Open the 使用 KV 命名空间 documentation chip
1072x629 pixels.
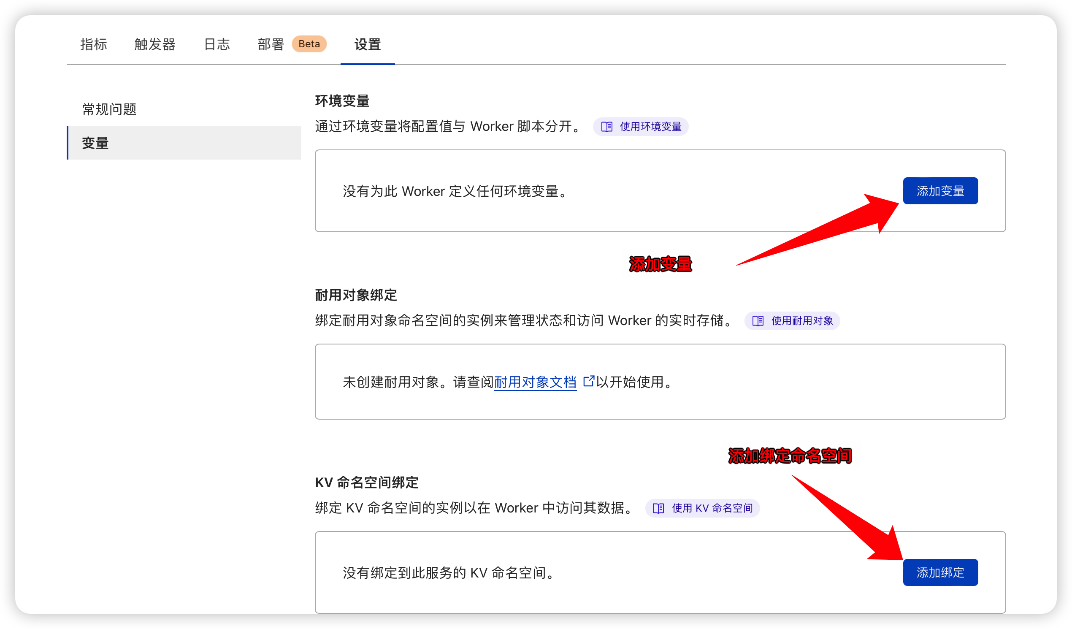(703, 508)
